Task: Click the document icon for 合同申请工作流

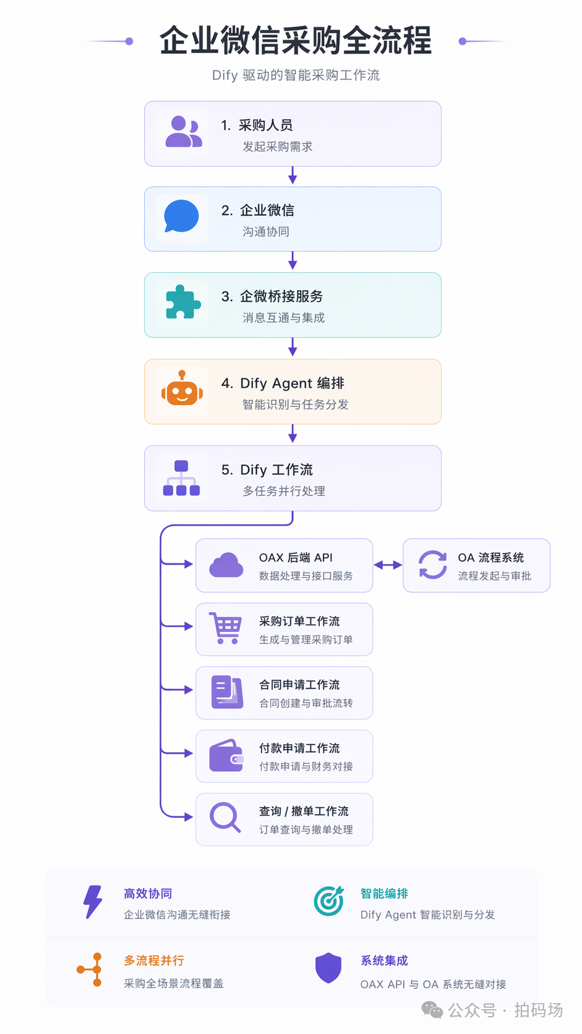Action: [x=227, y=692]
